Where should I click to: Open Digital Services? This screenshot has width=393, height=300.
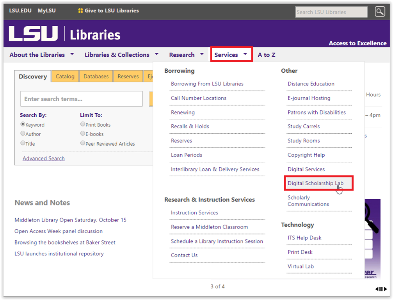(x=306, y=169)
